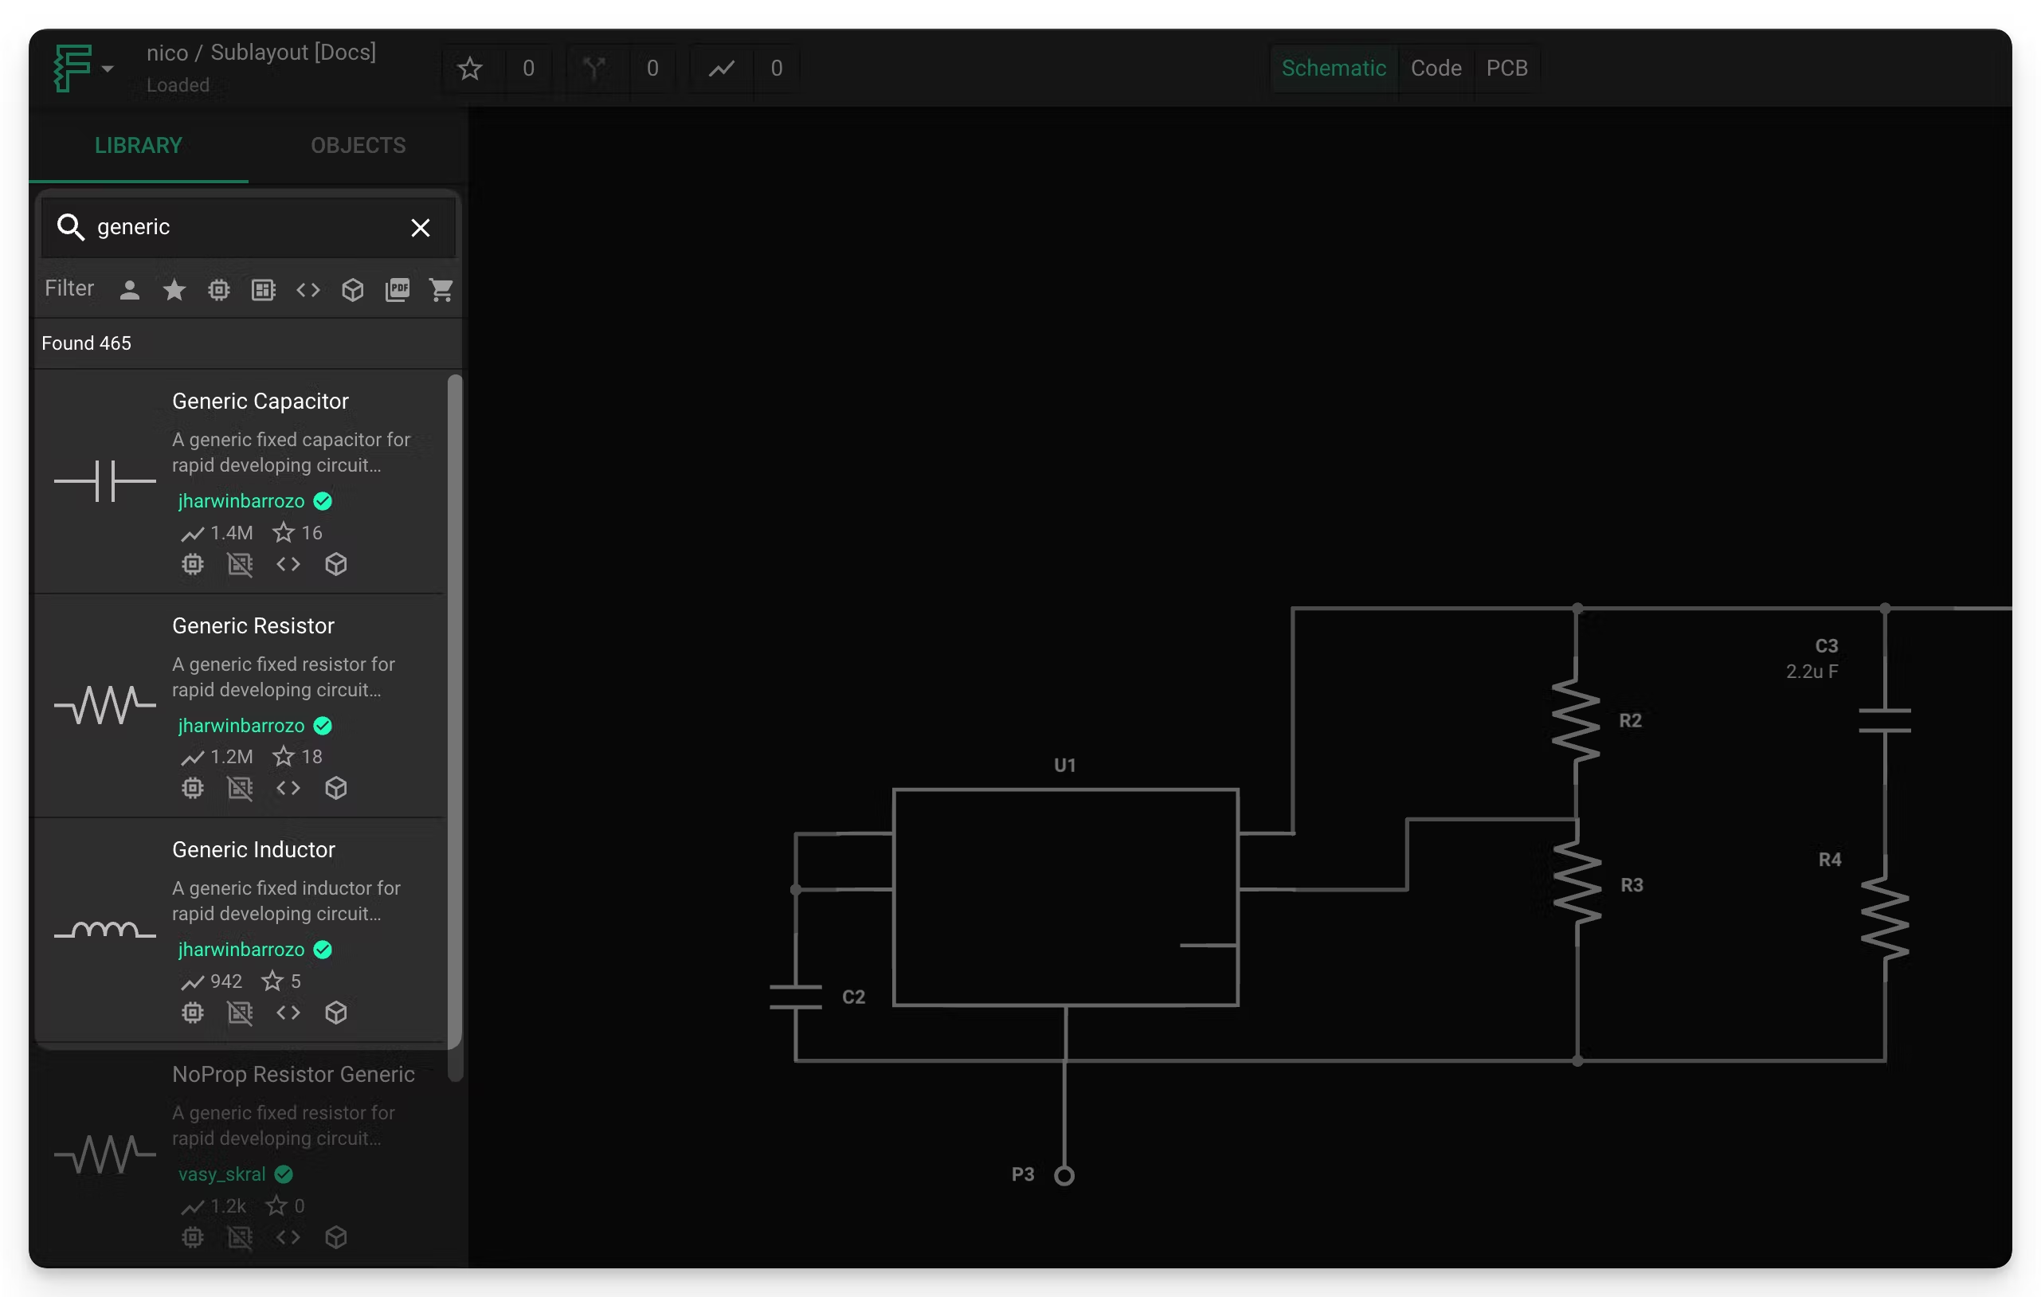The width and height of the screenshot is (2041, 1297).
Task: Click Generic Capacitor no-layout icon
Action: coord(240,565)
